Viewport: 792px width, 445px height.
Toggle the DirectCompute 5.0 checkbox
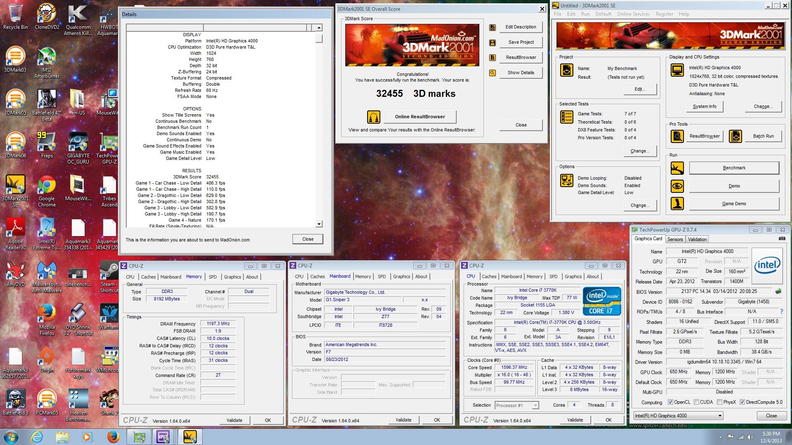tap(742, 402)
